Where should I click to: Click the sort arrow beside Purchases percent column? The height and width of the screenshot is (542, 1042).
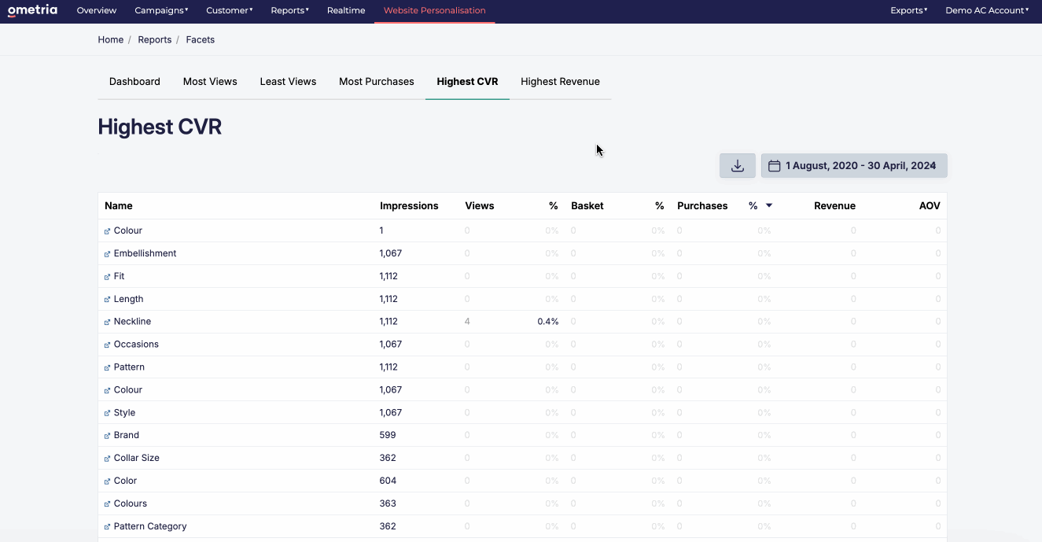[768, 205]
